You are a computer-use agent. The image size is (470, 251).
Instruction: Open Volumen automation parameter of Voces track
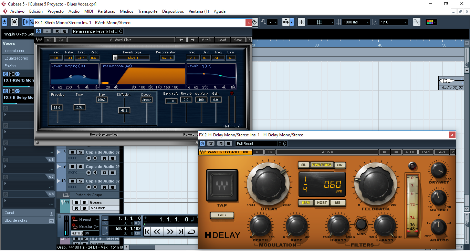coord(104,208)
